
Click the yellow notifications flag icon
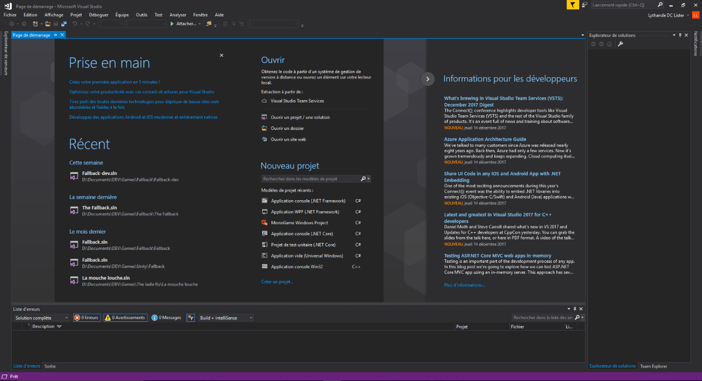pos(572,5)
